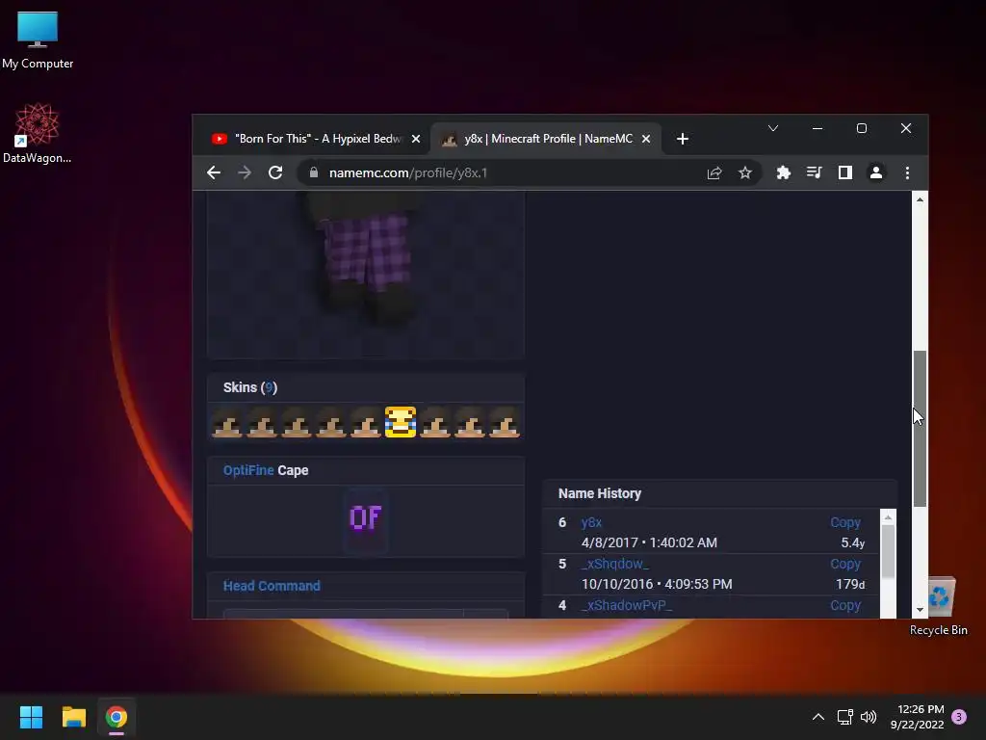Close the "Born For This" YouTube tab
986x740 pixels.
(x=416, y=139)
